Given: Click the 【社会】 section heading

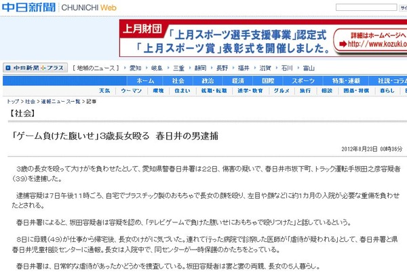Looking at the screenshot, I should (x=22, y=113).
